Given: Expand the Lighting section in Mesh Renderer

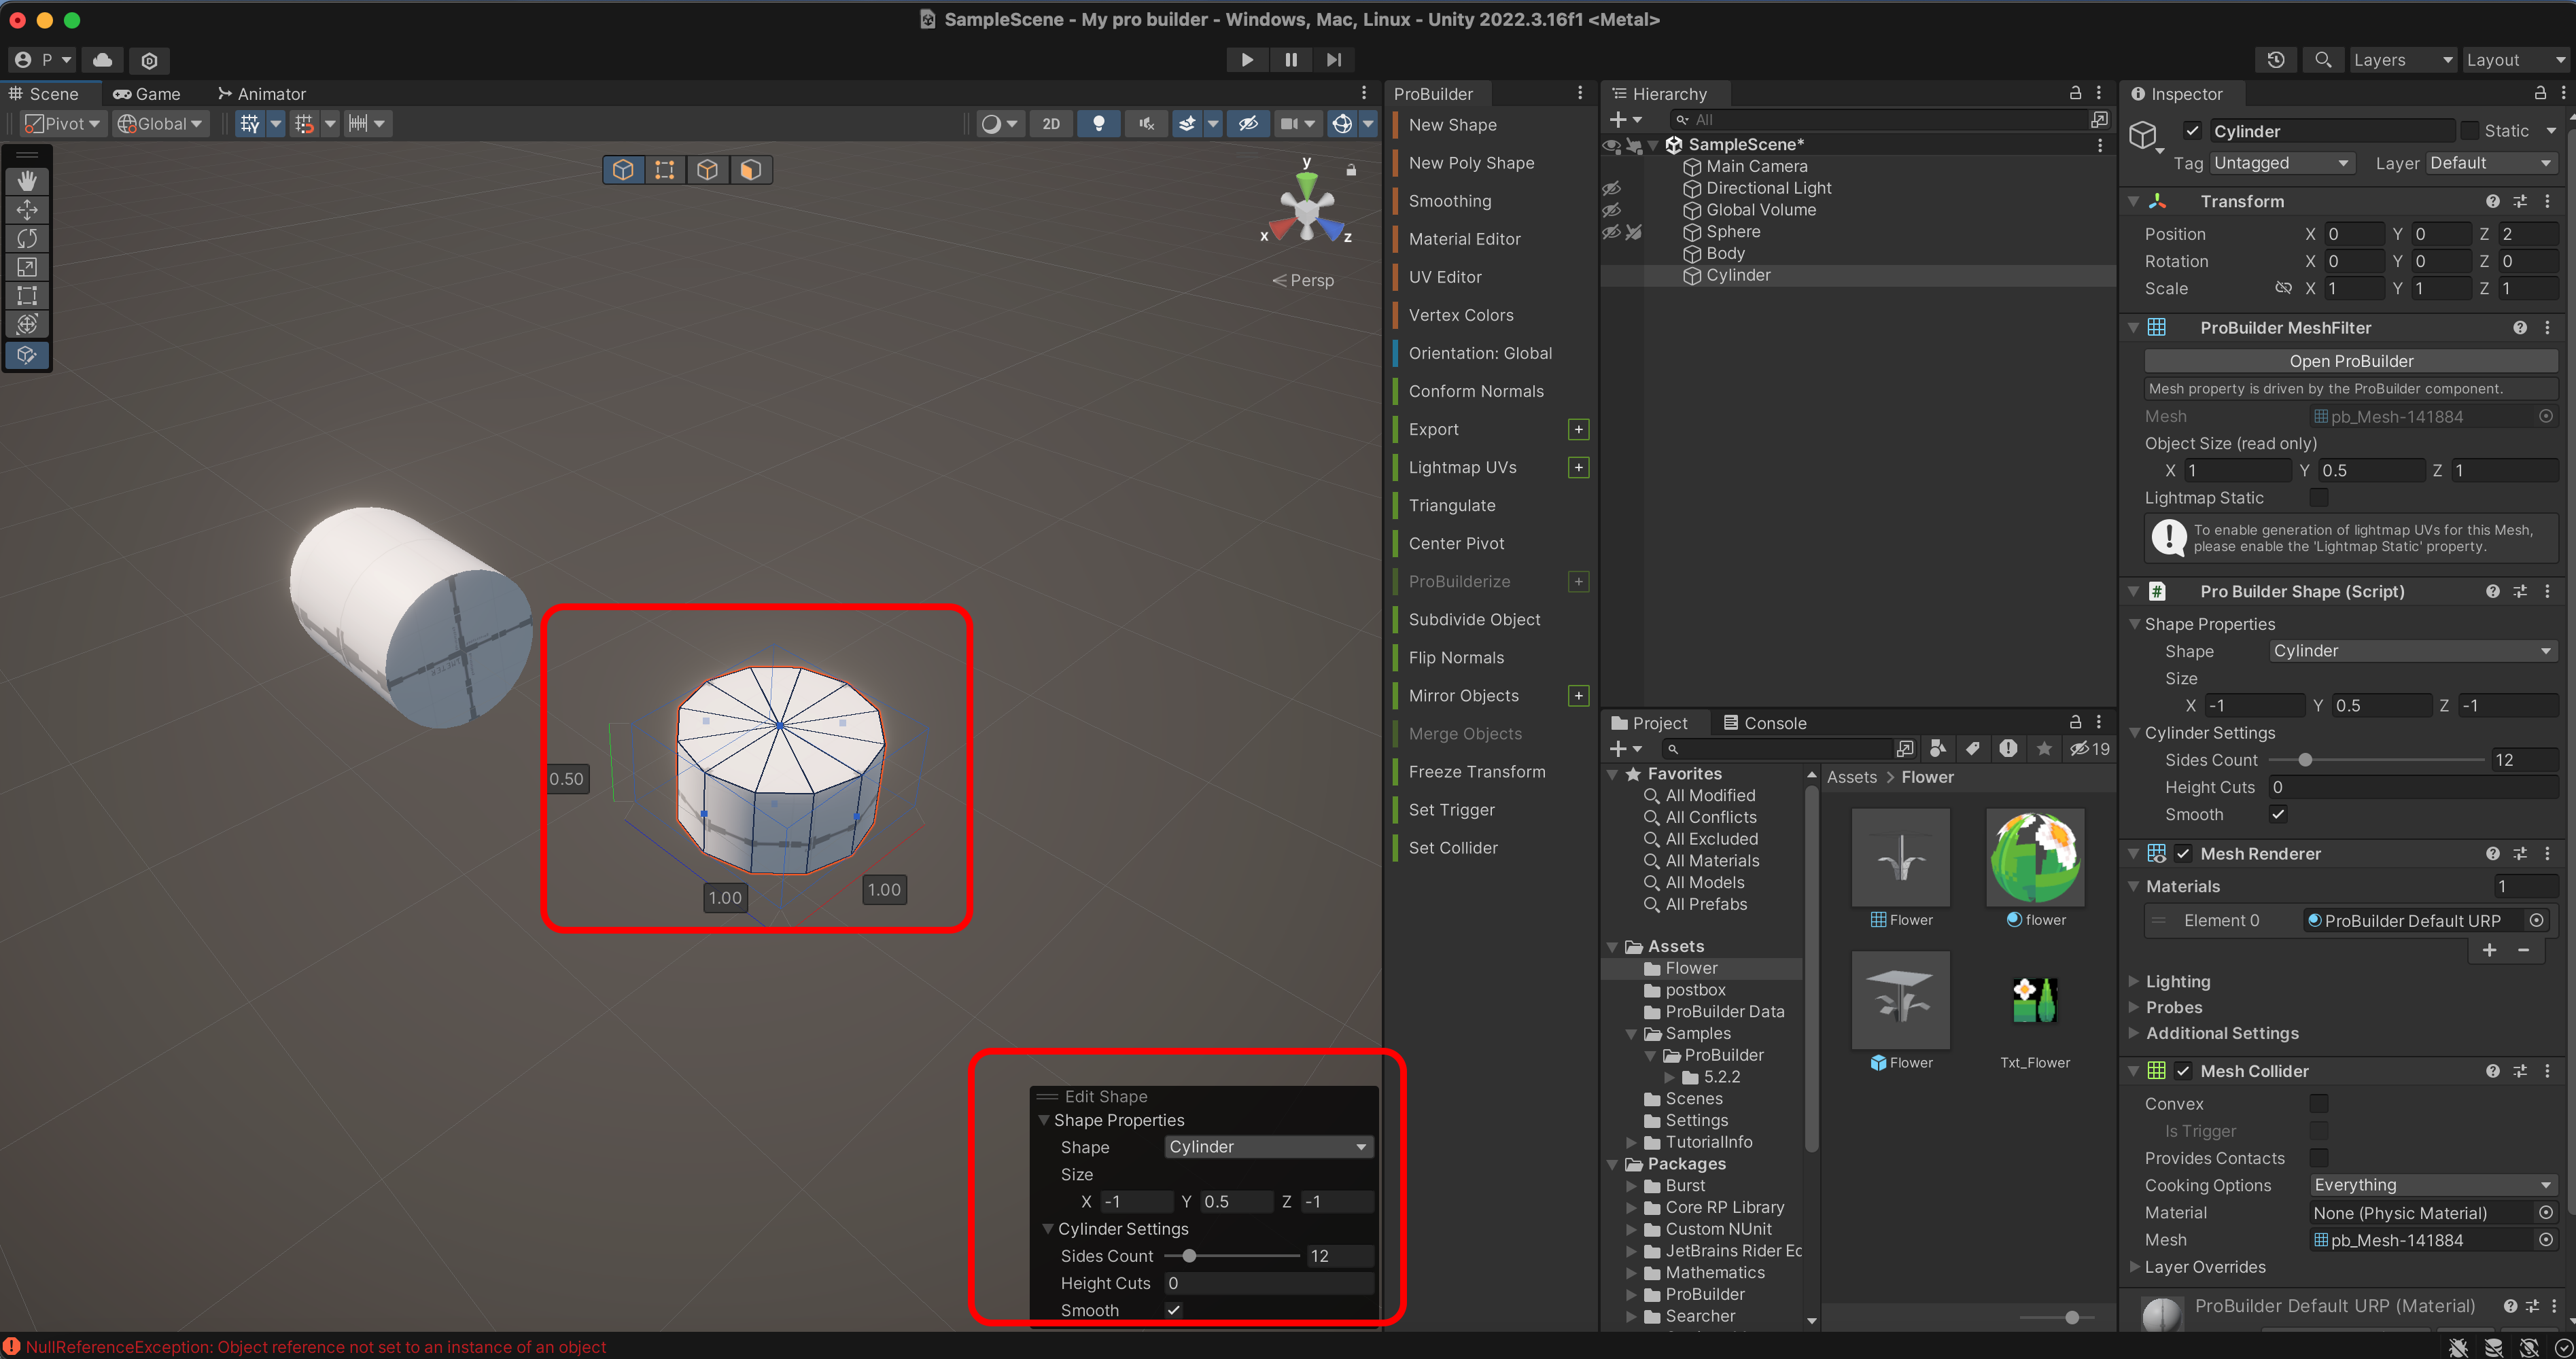Looking at the screenshot, I should tap(2177, 981).
